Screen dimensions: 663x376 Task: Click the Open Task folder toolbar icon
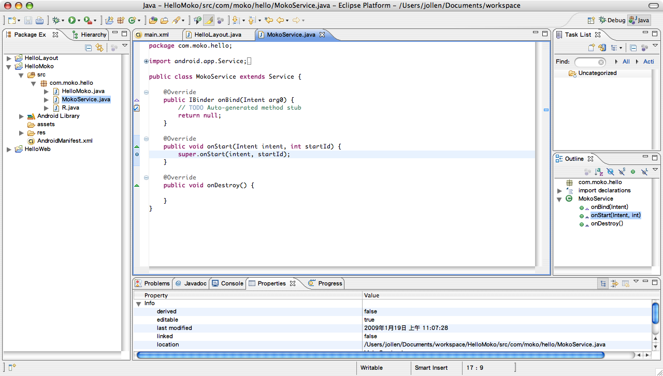tap(164, 20)
